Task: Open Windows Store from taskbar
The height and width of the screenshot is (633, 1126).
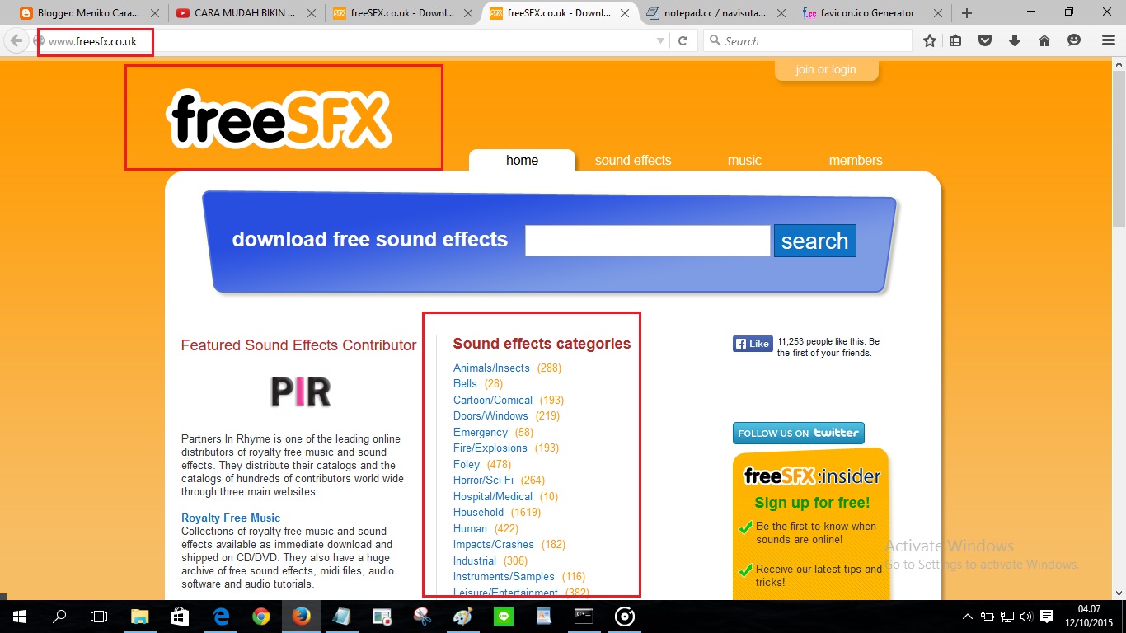Action: point(180,617)
